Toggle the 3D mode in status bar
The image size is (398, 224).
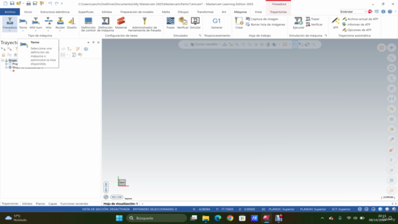263,209
